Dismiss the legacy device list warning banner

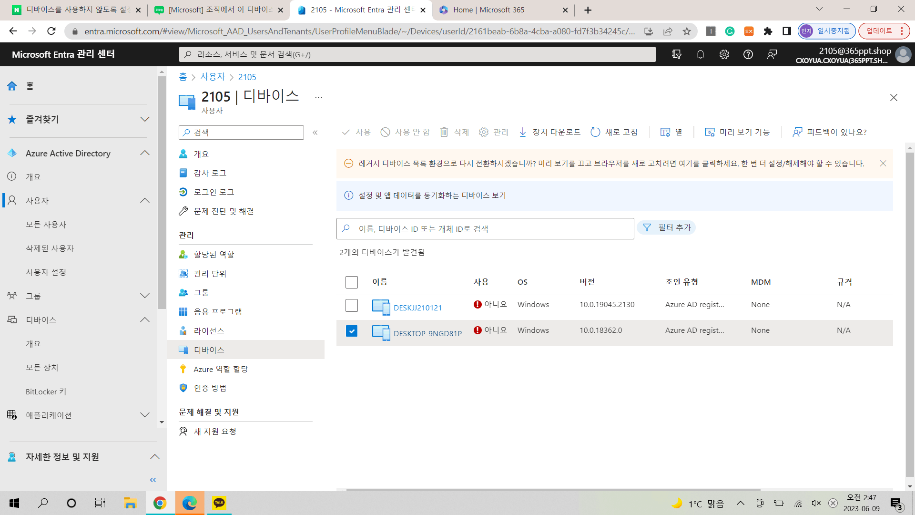pyautogui.click(x=883, y=164)
